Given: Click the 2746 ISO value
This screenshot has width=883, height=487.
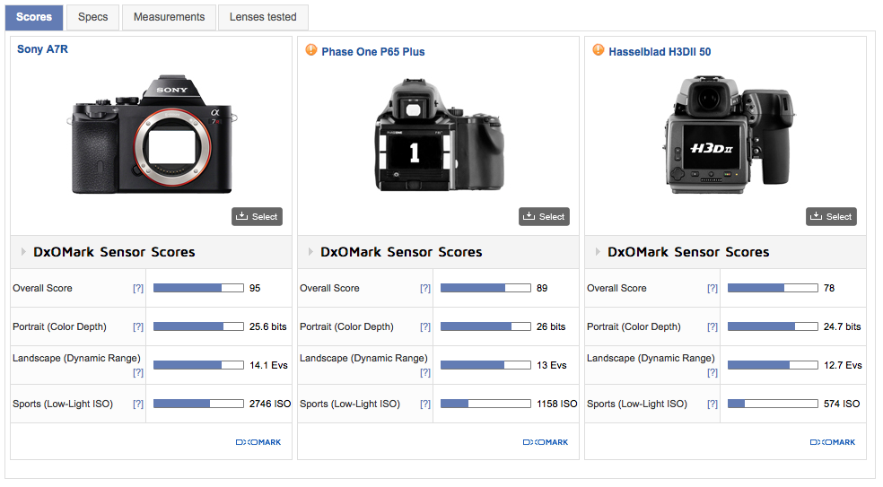Looking at the screenshot, I should [270, 404].
